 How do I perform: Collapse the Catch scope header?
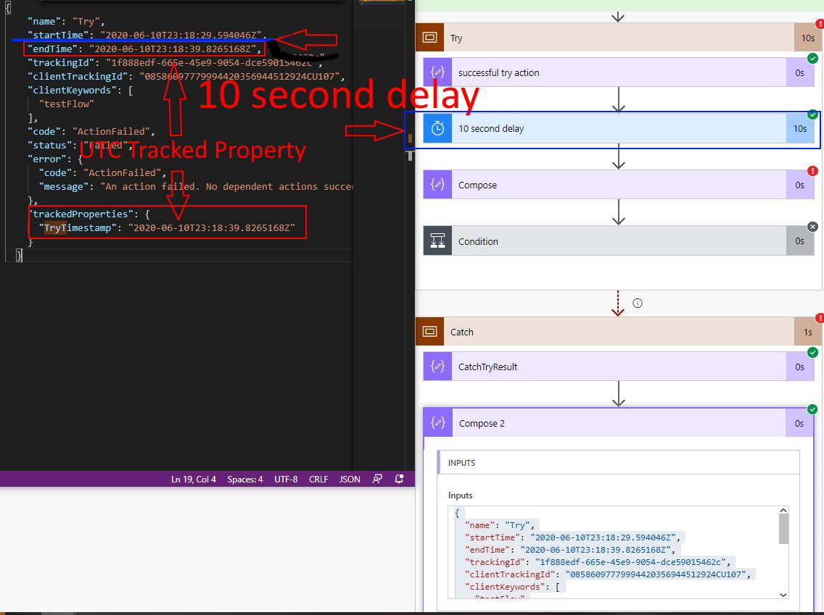[x=619, y=332]
